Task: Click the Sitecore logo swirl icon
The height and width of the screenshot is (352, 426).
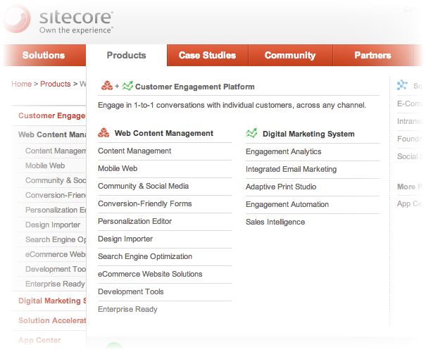Action: click(17, 19)
